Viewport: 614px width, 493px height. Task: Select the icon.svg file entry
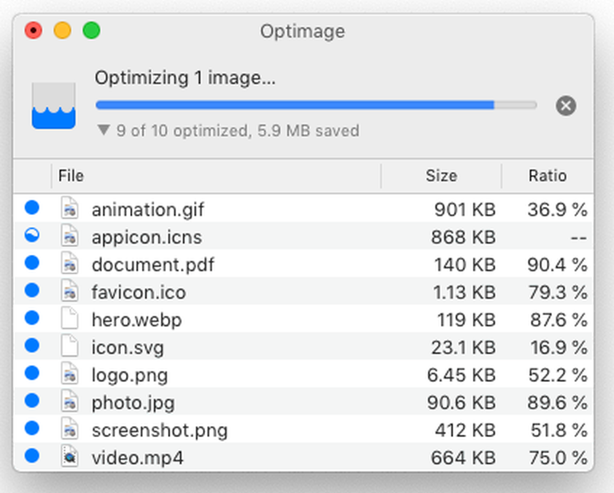tap(128, 347)
